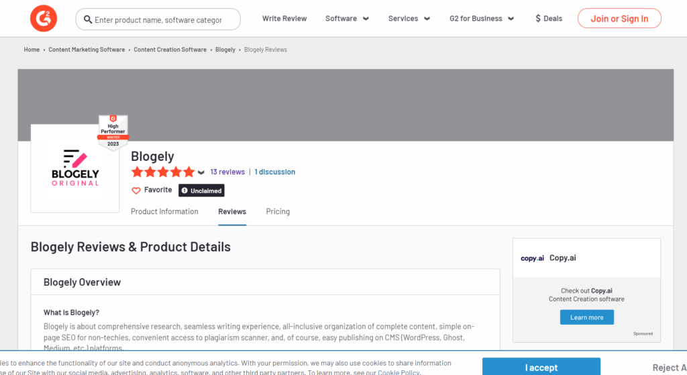Click Write Review in navigation
This screenshot has height=375, width=687.
click(284, 18)
